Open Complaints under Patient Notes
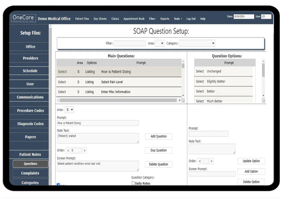 (30, 173)
